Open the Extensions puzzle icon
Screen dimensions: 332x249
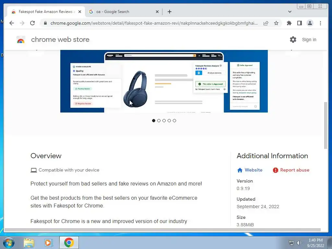(289, 23)
